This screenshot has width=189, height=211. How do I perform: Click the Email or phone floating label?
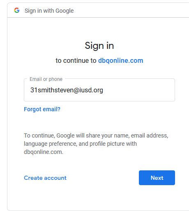point(46,79)
